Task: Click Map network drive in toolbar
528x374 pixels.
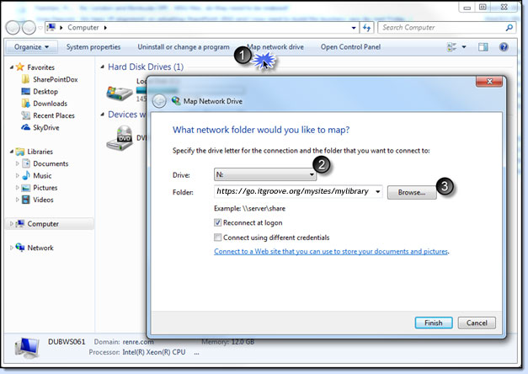Action: (275, 47)
